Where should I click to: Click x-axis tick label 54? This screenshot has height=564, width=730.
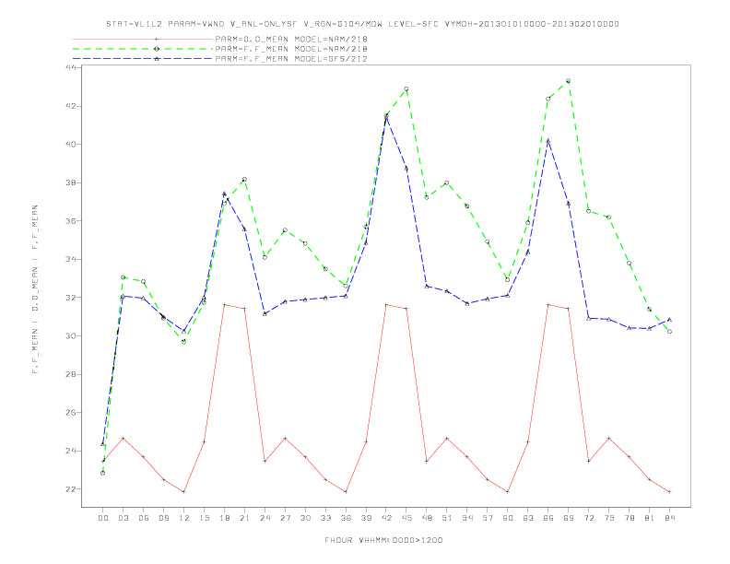pos(467,518)
